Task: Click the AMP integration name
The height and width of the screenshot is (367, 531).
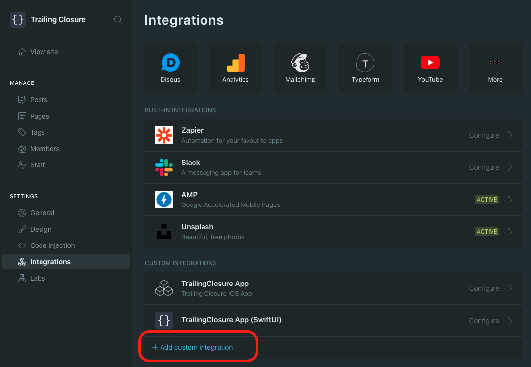Action: (x=189, y=195)
